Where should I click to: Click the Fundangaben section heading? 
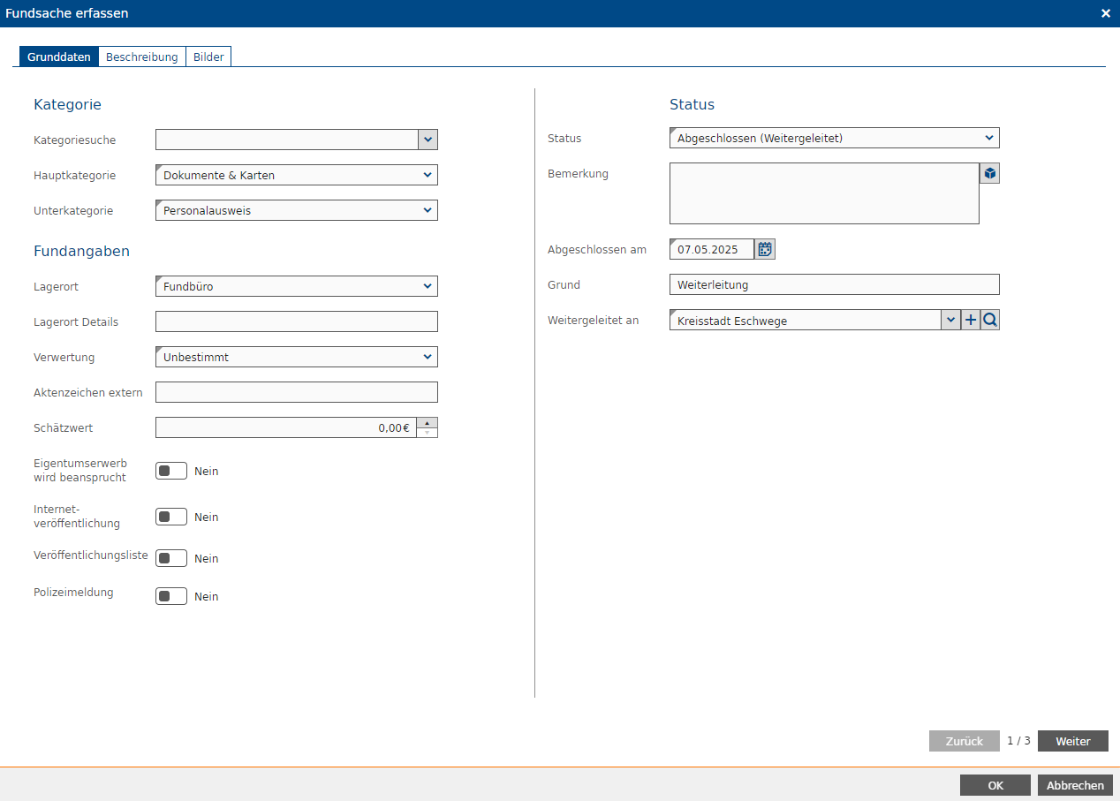81,251
